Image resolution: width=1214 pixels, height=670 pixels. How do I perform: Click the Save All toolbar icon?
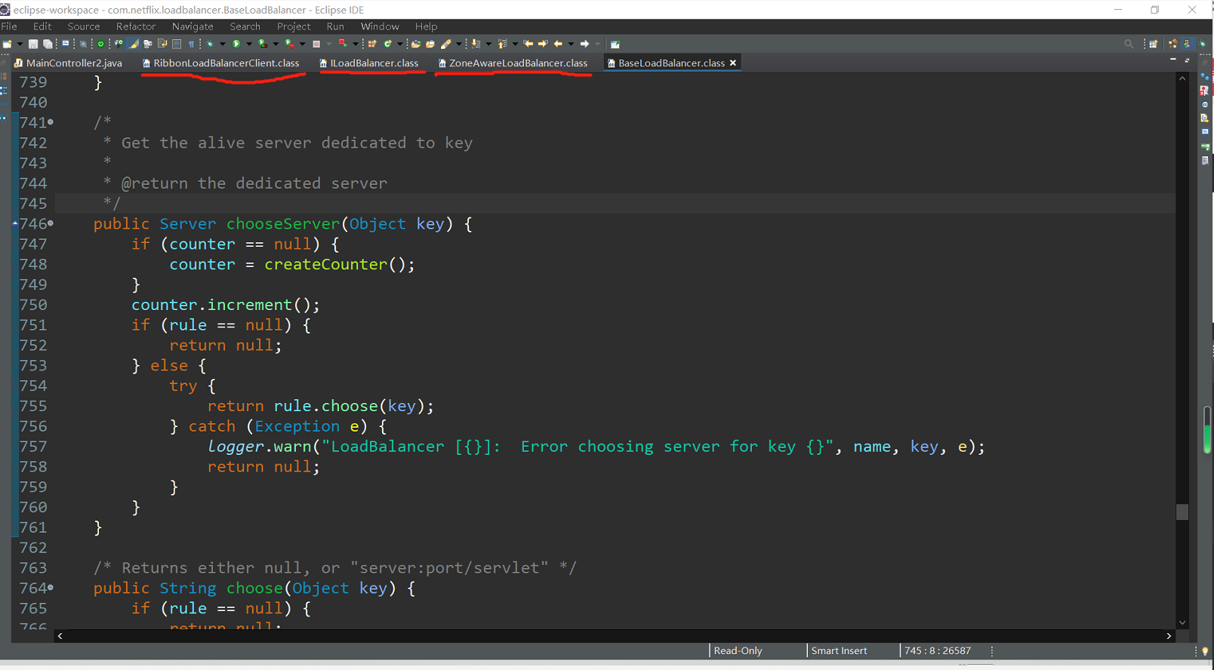[x=48, y=44]
